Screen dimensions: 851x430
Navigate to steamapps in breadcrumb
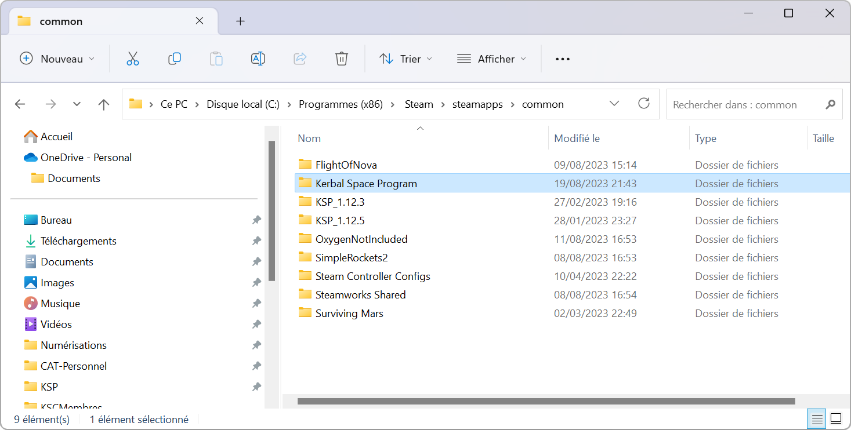[x=476, y=104]
